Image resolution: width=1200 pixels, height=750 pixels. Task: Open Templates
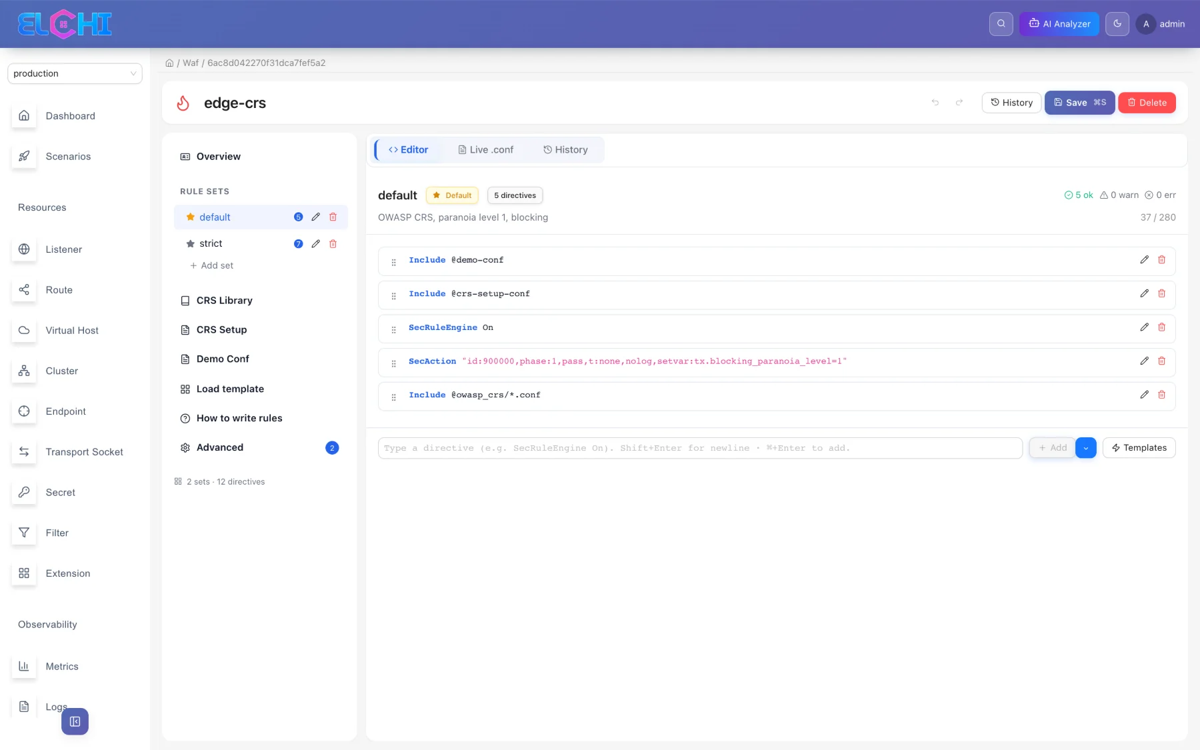click(x=1139, y=448)
